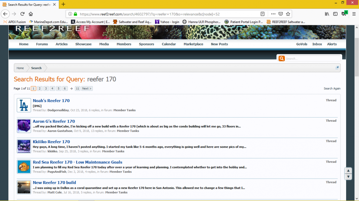This screenshot has width=359, height=201.
Task: Open APEX Fusion bookmark
Action: click(14, 22)
